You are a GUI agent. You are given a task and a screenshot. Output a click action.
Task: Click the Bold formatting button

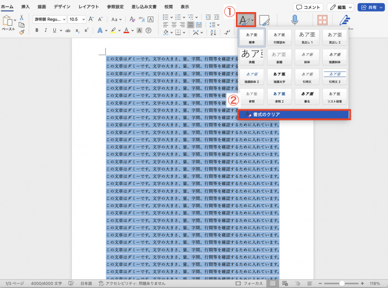(x=37, y=30)
